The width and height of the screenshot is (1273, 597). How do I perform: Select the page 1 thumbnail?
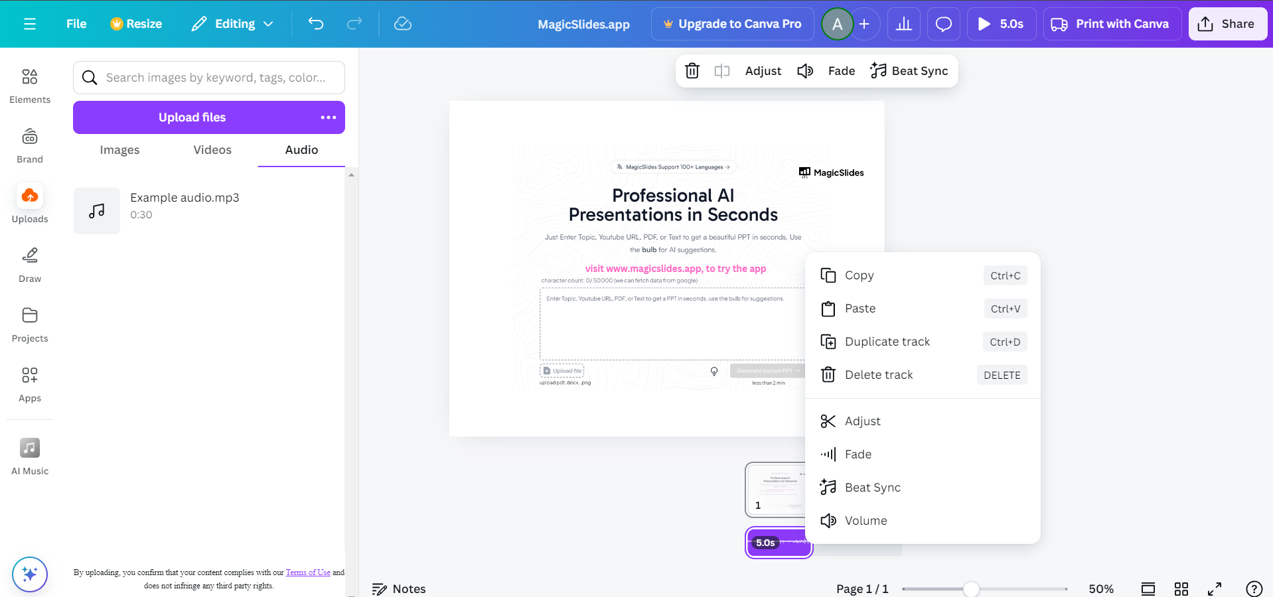tap(775, 490)
